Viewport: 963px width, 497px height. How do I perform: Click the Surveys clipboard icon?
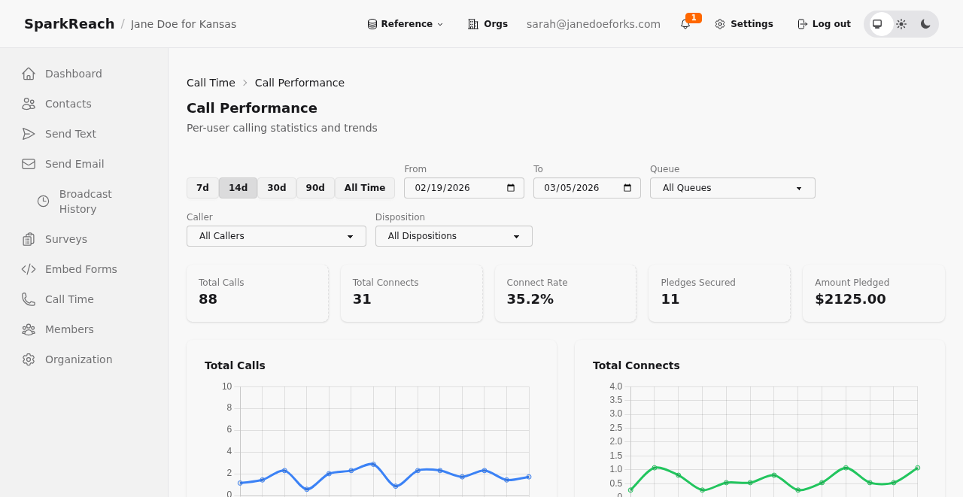point(29,239)
